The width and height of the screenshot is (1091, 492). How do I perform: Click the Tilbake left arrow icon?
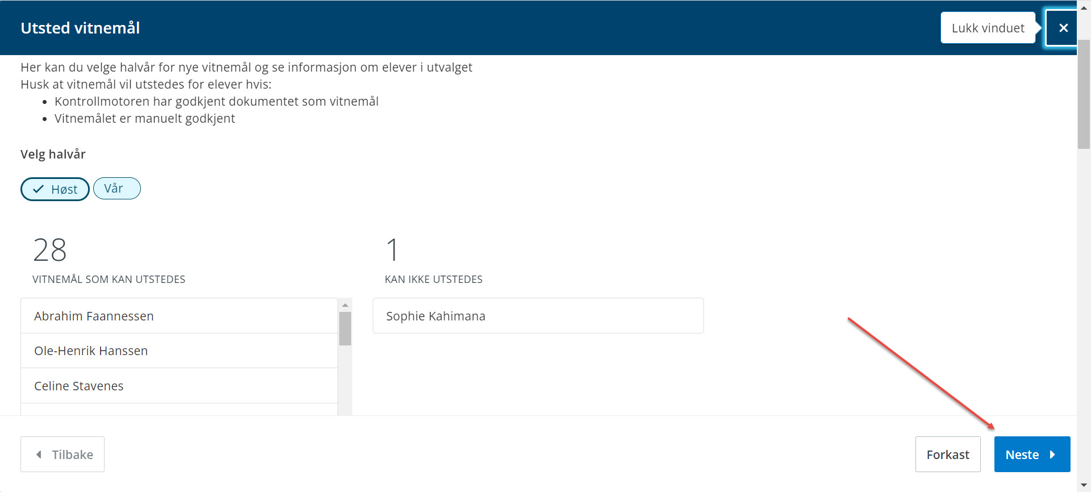39,455
